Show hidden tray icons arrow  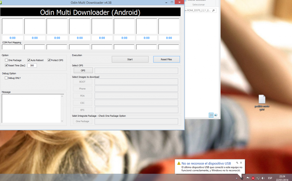tap(236, 178)
